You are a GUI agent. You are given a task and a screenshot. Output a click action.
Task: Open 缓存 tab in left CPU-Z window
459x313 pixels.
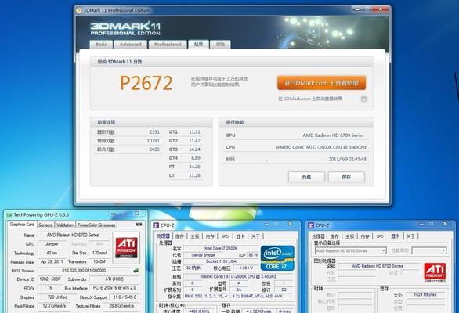point(179,236)
